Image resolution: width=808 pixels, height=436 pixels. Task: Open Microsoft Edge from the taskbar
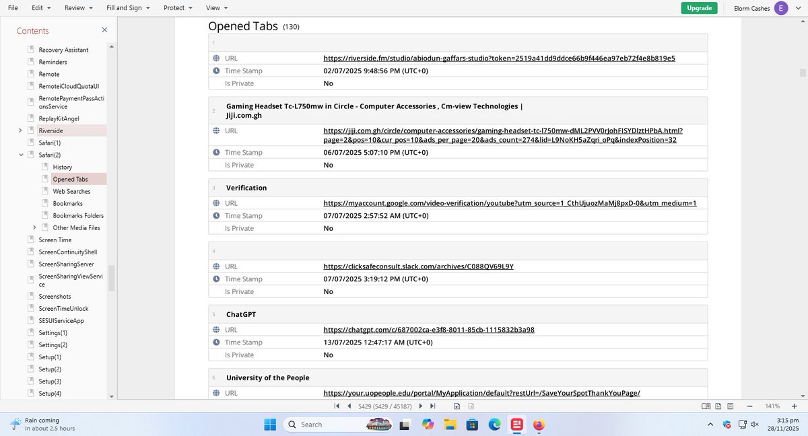494,425
